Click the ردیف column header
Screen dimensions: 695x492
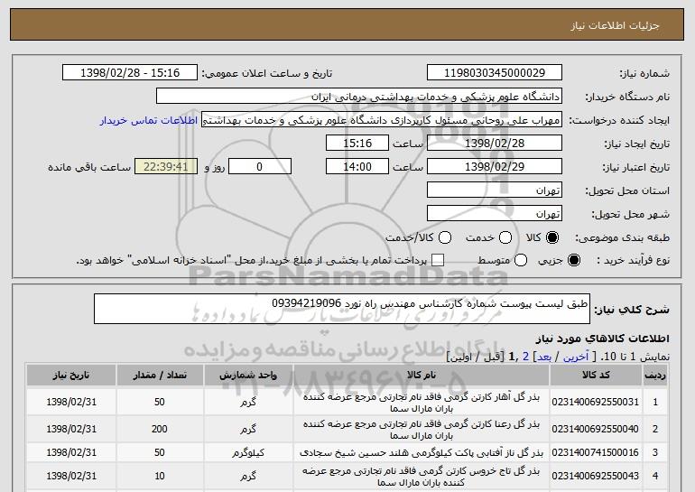[x=655, y=375]
